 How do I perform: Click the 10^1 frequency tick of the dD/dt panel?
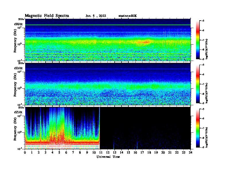[19, 71]
